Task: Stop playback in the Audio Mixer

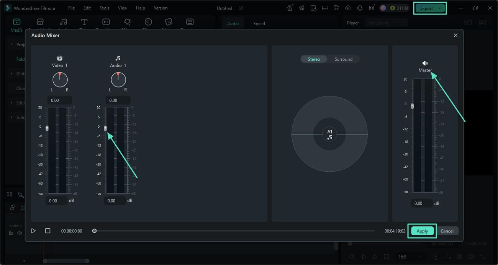Action: (48, 231)
